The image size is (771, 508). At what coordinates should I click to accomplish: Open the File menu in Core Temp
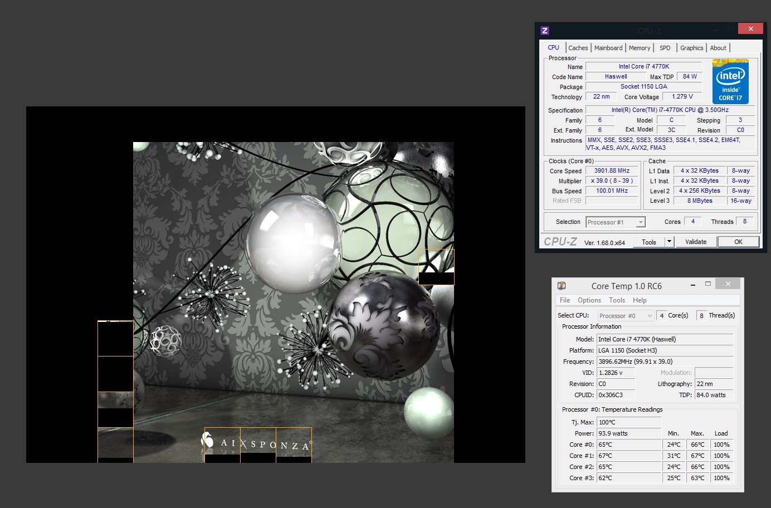(564, 300)
